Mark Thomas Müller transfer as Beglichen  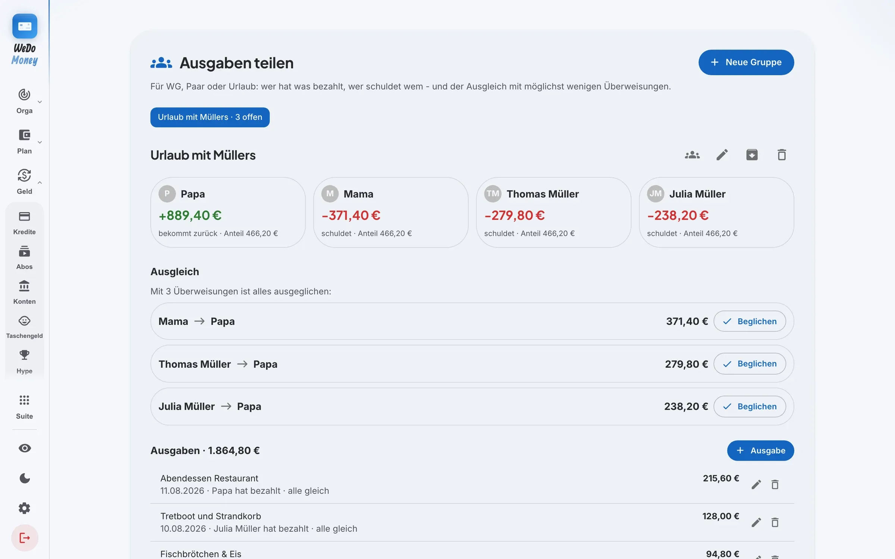750,364
